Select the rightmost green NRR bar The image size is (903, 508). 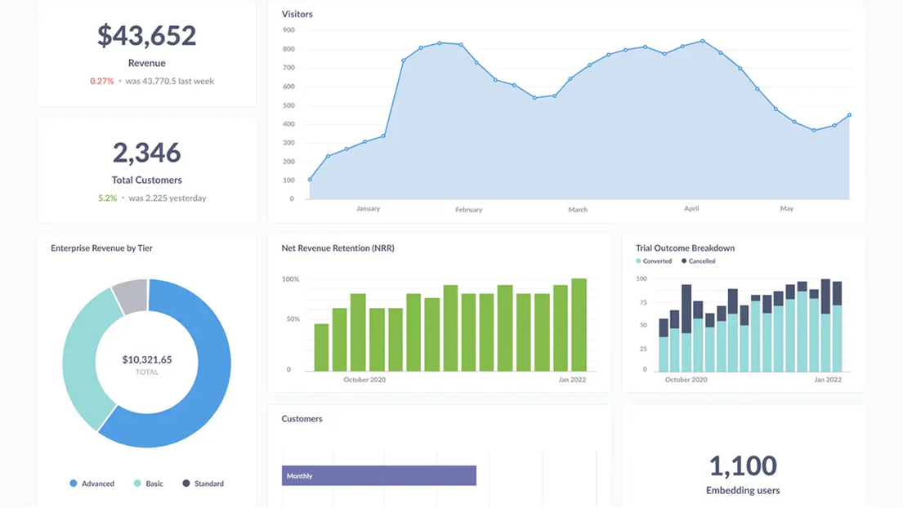(579, 325)
